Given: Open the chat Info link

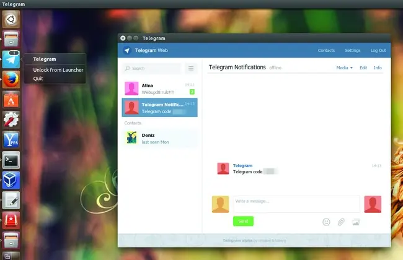Looking at the screenshot, I should click(x=378, y=67).
